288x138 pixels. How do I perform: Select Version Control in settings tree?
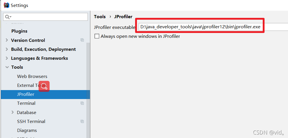tap(28, 40)
